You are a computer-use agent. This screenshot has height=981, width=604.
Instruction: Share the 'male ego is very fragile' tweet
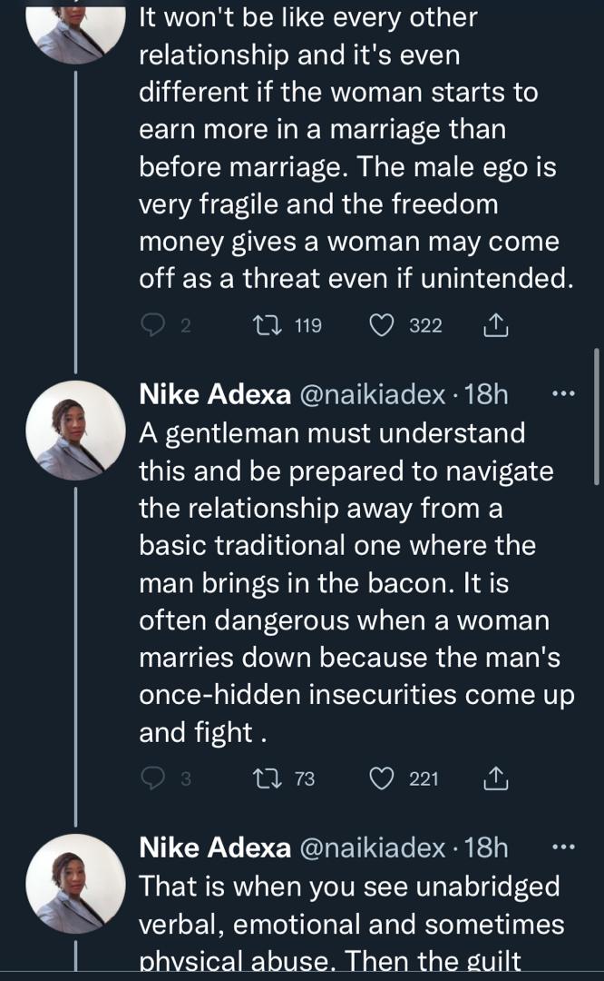point(497,326)
